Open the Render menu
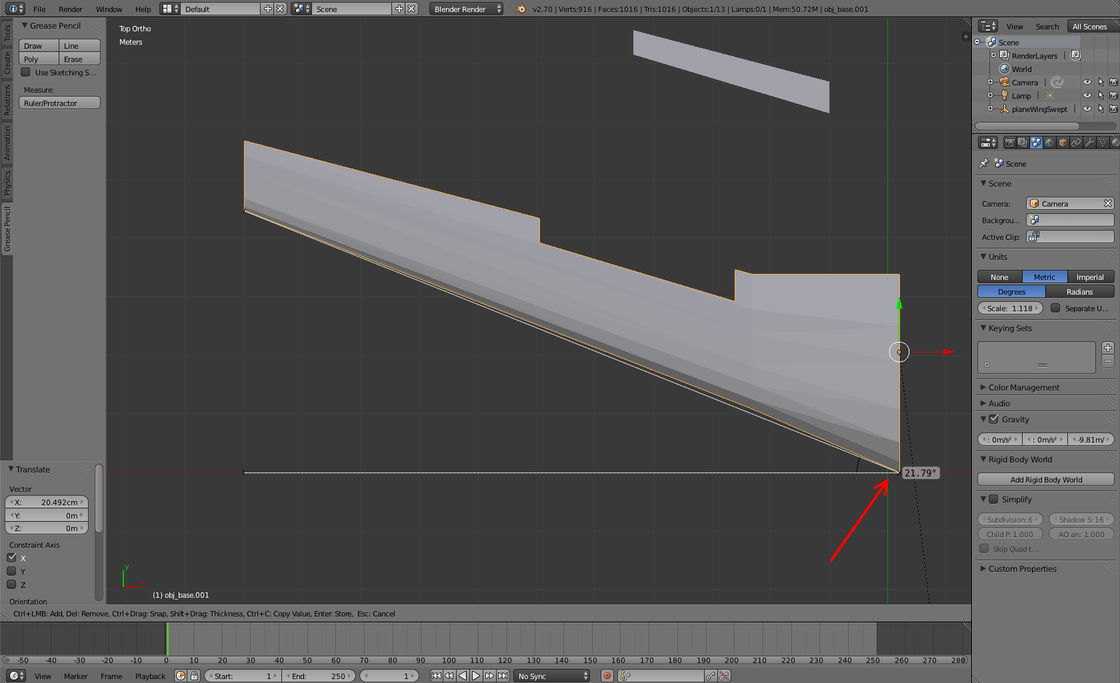The height and width of the screenshot is (683, 1120). tap(70, 9)
